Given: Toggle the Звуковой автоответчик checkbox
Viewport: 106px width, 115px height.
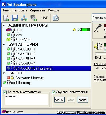Looking at the screenshot, I should point(54,92).
